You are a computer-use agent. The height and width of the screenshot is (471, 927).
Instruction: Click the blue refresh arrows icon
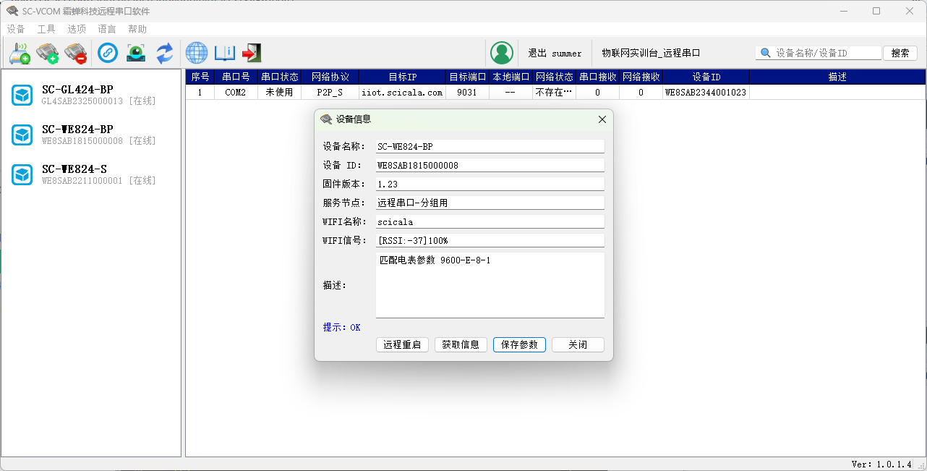pyautogui.click(x=165, y=53)
